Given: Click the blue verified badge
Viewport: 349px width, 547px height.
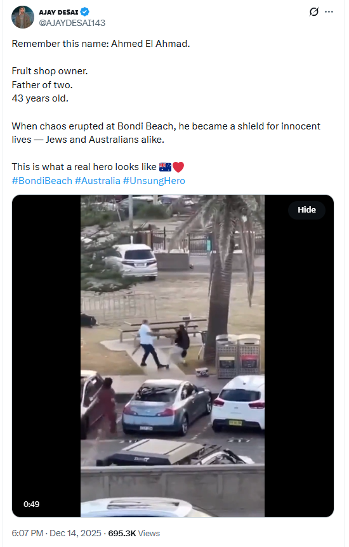Looking at the screenshot, I should 85,12.
